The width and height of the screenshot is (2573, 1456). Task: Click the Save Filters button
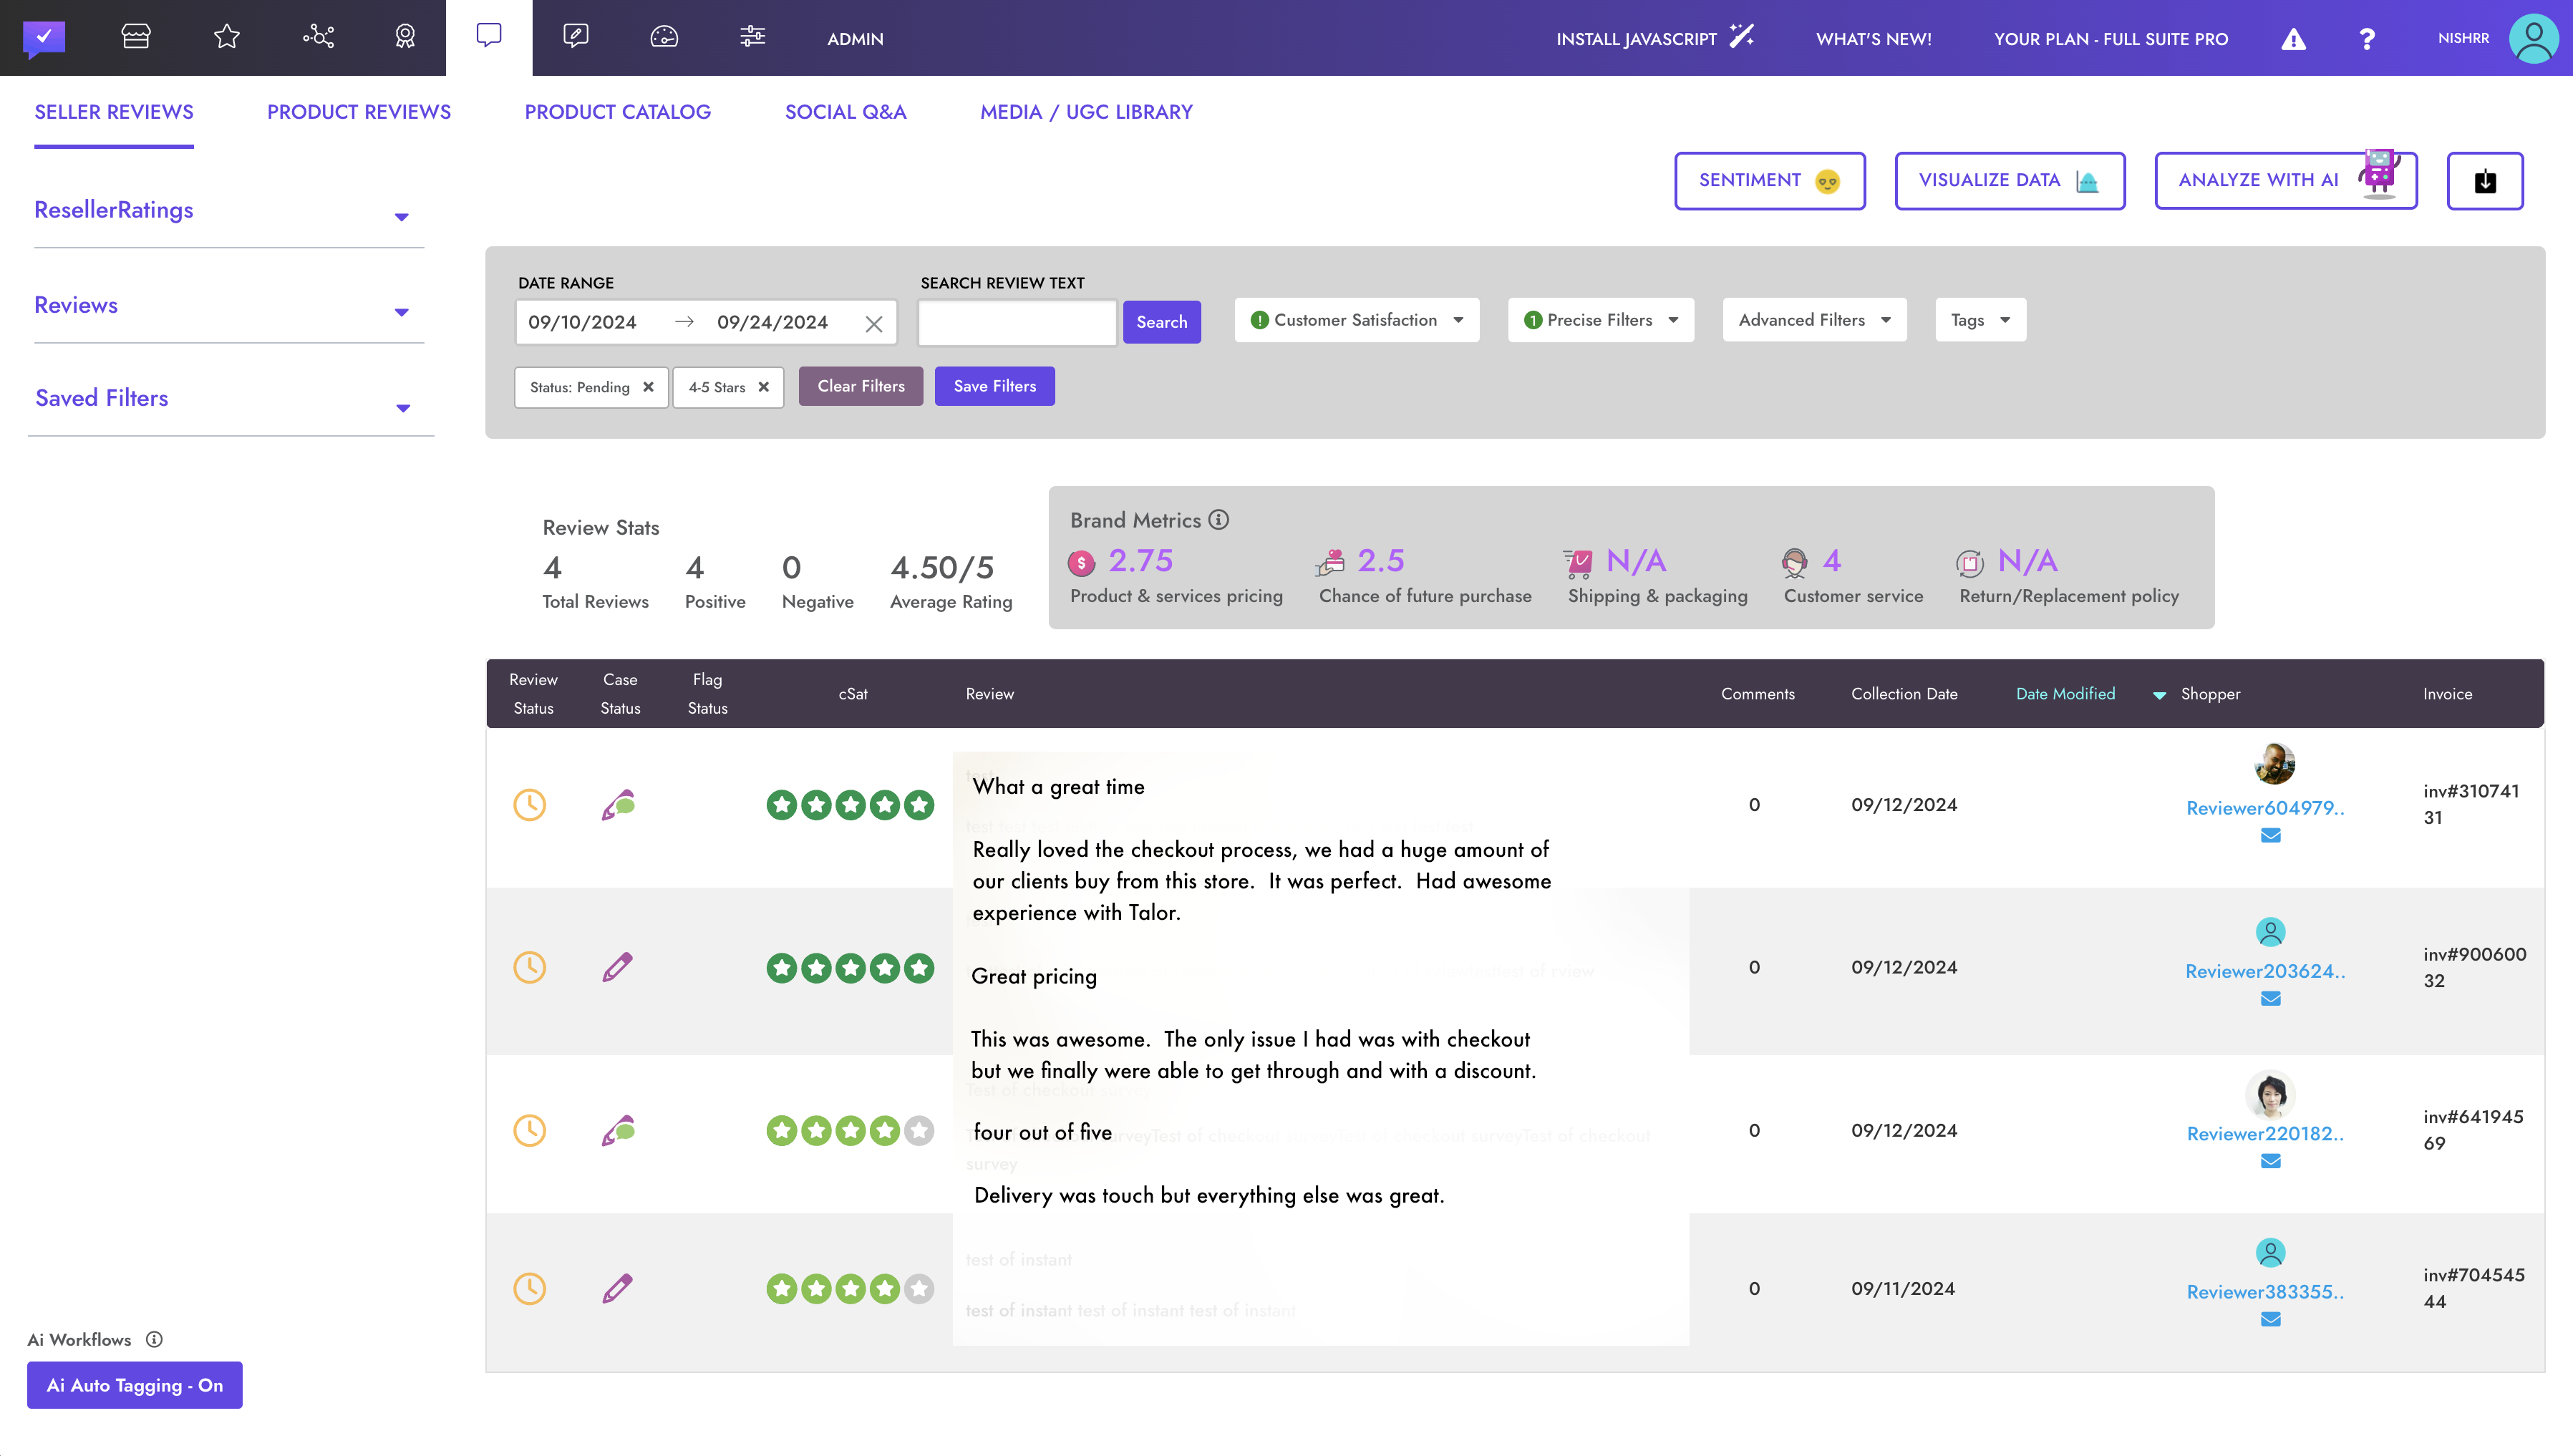tap(994, 386)
